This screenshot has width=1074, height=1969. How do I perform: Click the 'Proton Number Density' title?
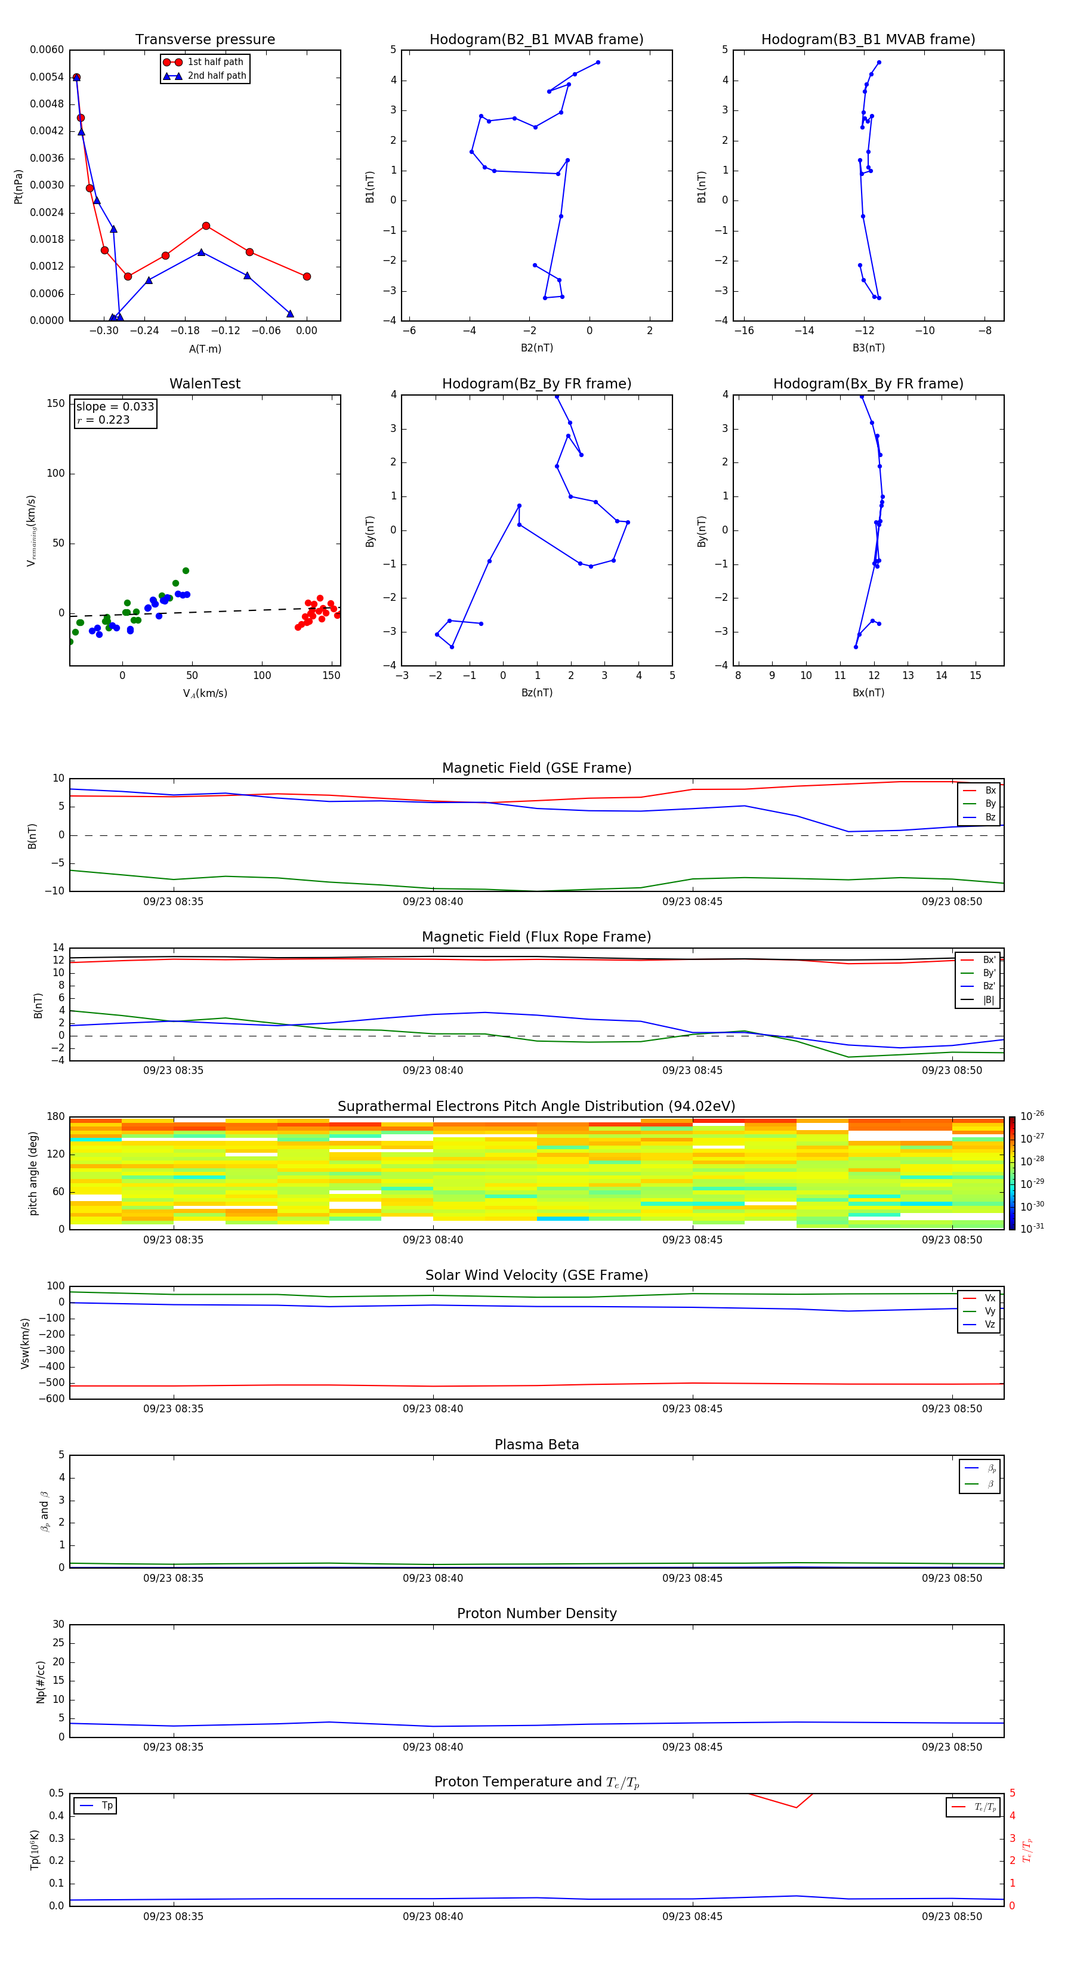click(536, 1613)
